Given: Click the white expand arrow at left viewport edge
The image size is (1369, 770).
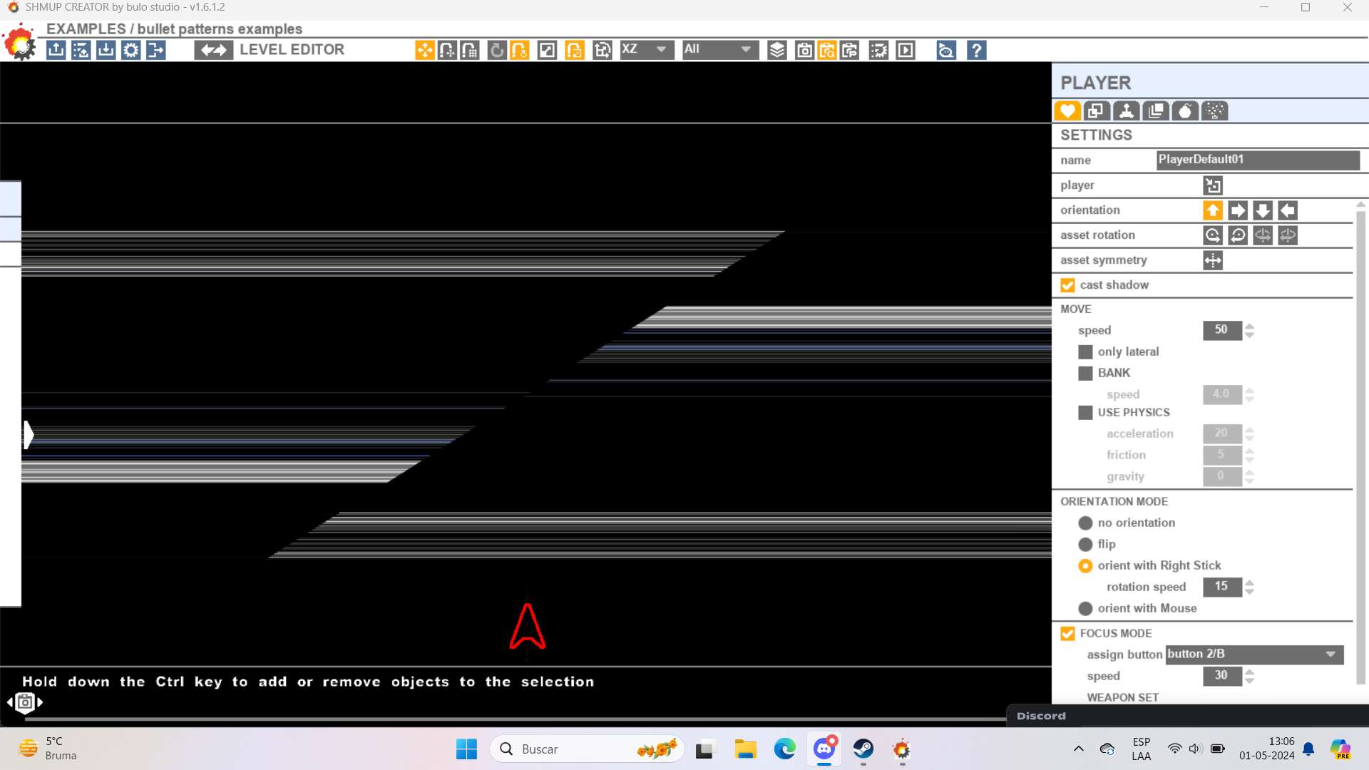Looking at the screenshot, I should (x=29, y=435).
